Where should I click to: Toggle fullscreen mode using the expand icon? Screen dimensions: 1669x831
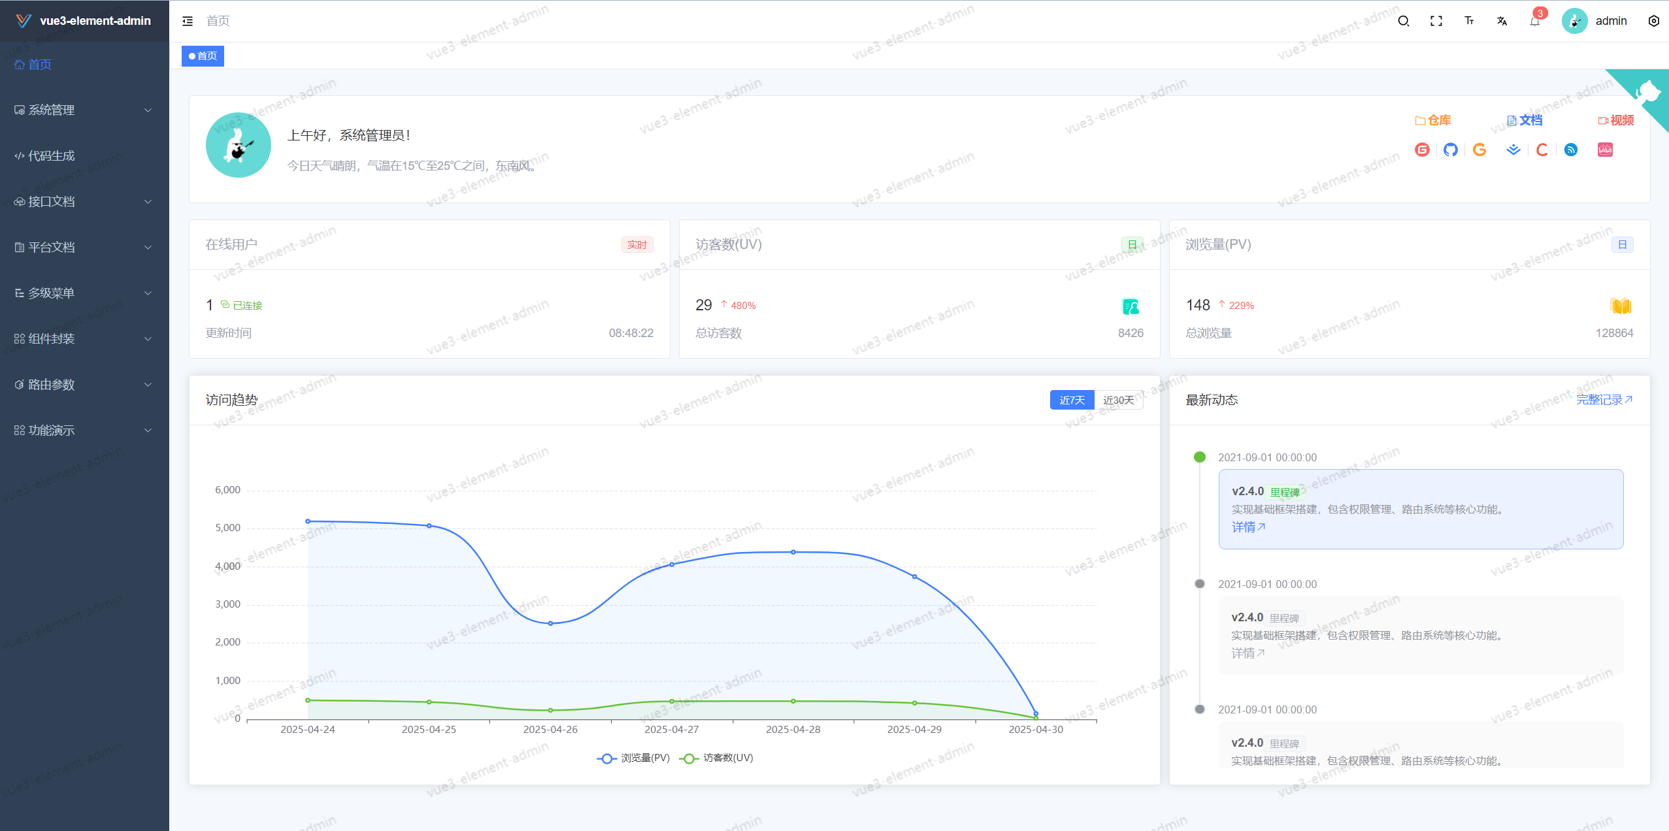tap(1436, 21)
